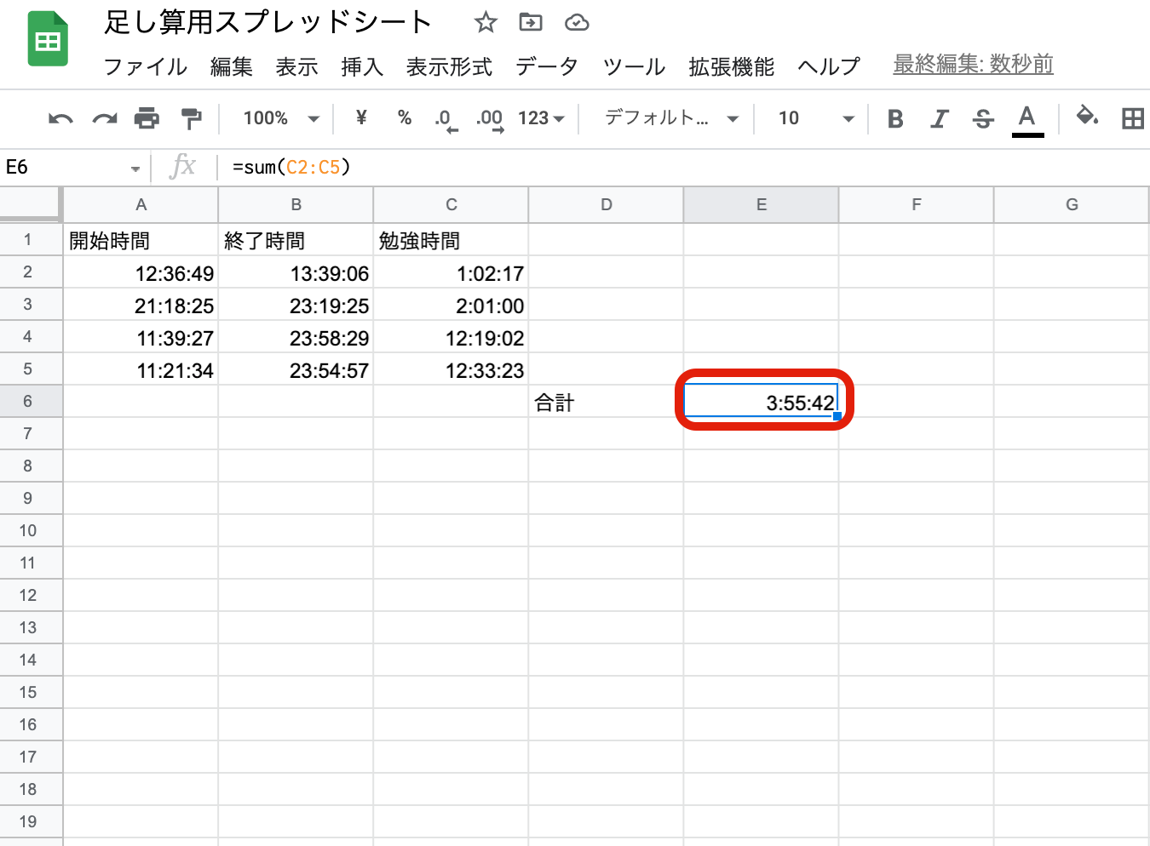1150x846 pixels.
Task: Open the 挿入 menu
Action: point(362,66)
